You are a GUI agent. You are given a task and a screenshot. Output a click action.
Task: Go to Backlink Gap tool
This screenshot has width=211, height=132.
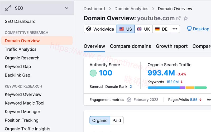point(17,75)
